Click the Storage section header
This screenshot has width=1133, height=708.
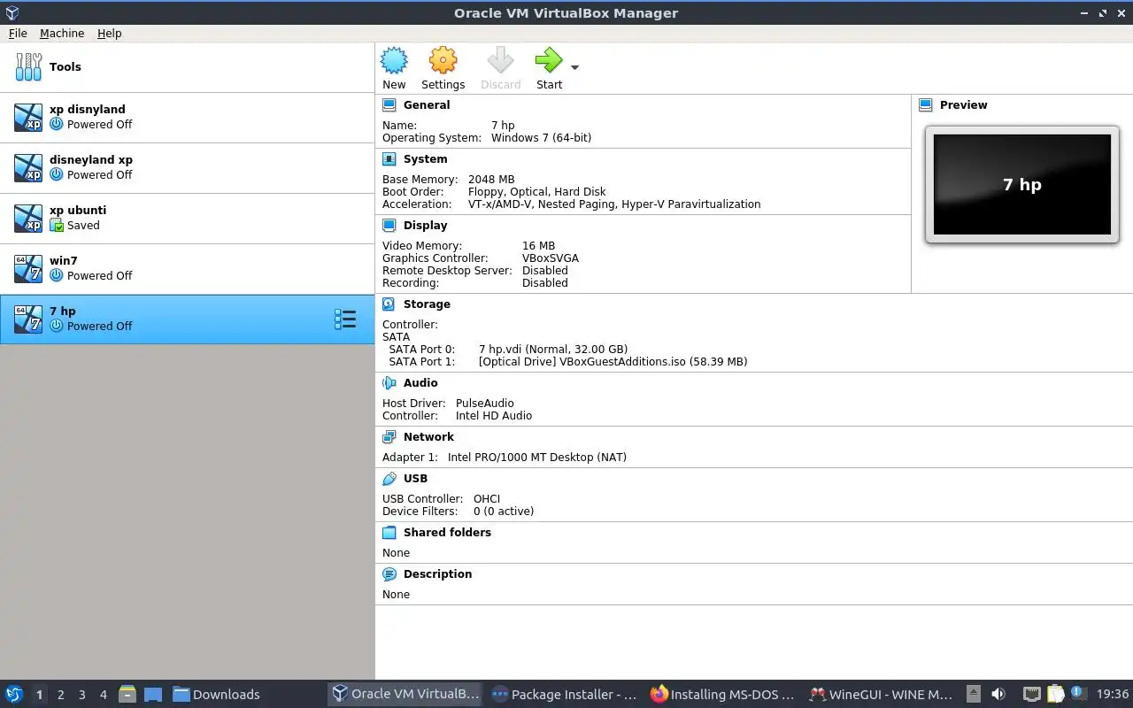[x=427, y=304]
